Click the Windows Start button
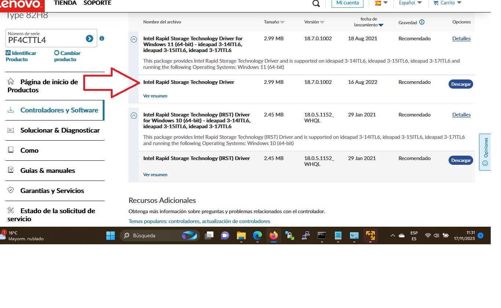This screenshot has width=501, height=308. (x=110, y=235)
